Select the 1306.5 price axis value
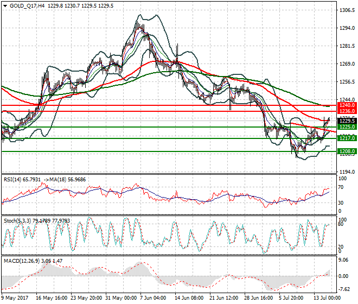 pyautogui.click(x=347, y=10)
